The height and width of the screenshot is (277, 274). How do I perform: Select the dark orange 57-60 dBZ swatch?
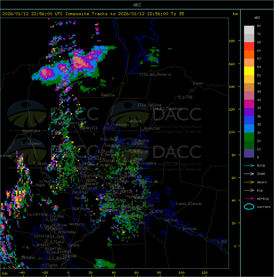tap(249, 54)
